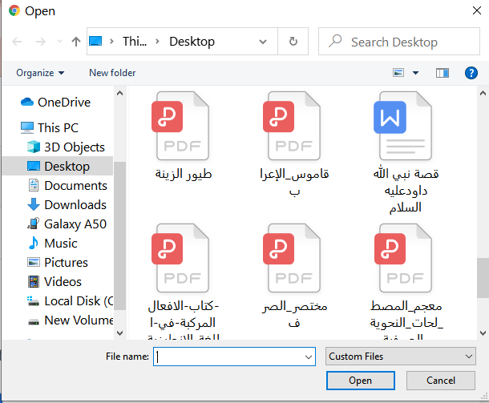Open Pictures in the navigation pane

tap(66, 263)
